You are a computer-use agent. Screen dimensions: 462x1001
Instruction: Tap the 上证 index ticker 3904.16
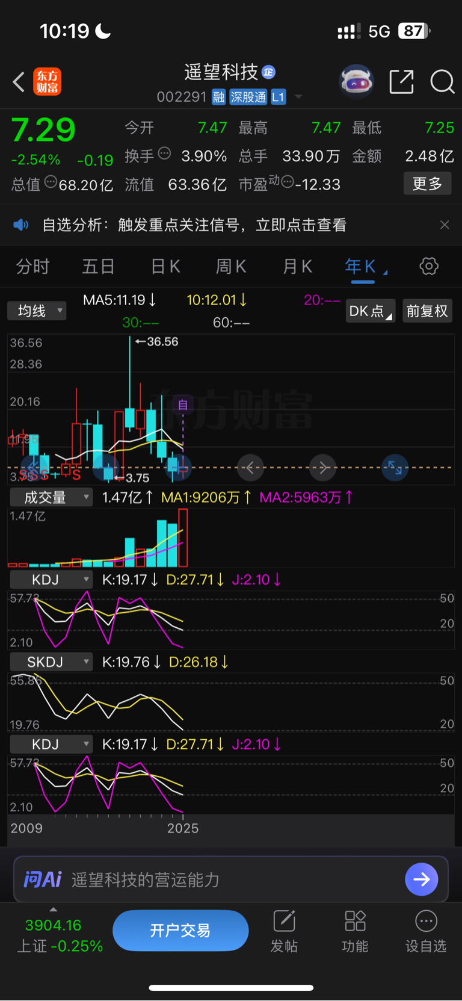click(53, 925)
